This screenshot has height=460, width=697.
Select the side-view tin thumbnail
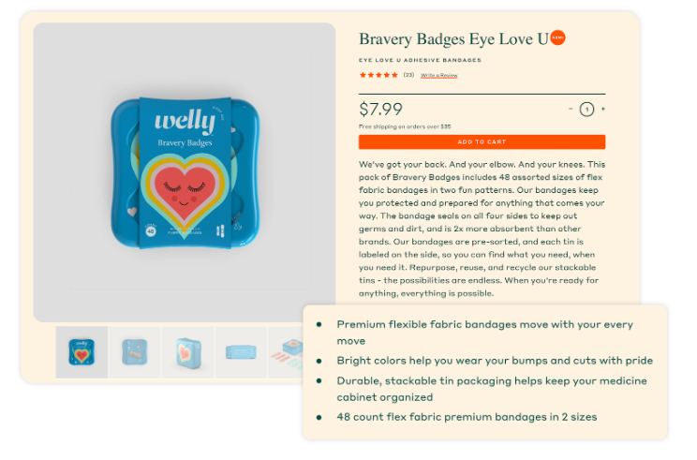(x=241, y=352)
